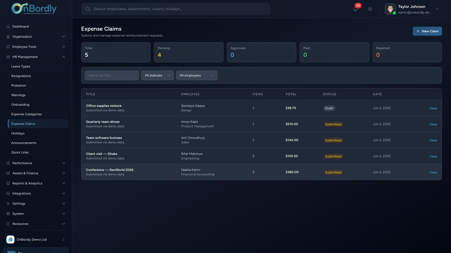Click the Employee Tools icon
451x253 pixels.
coord(8,47)
